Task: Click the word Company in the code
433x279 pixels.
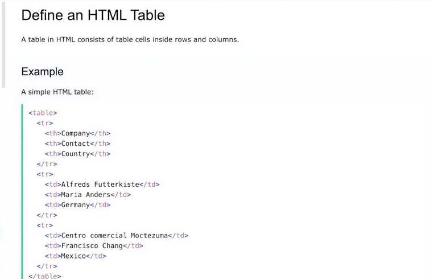Action: 75,133
